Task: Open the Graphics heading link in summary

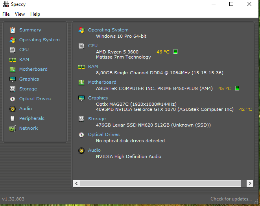Action: [x=98, y=98]
